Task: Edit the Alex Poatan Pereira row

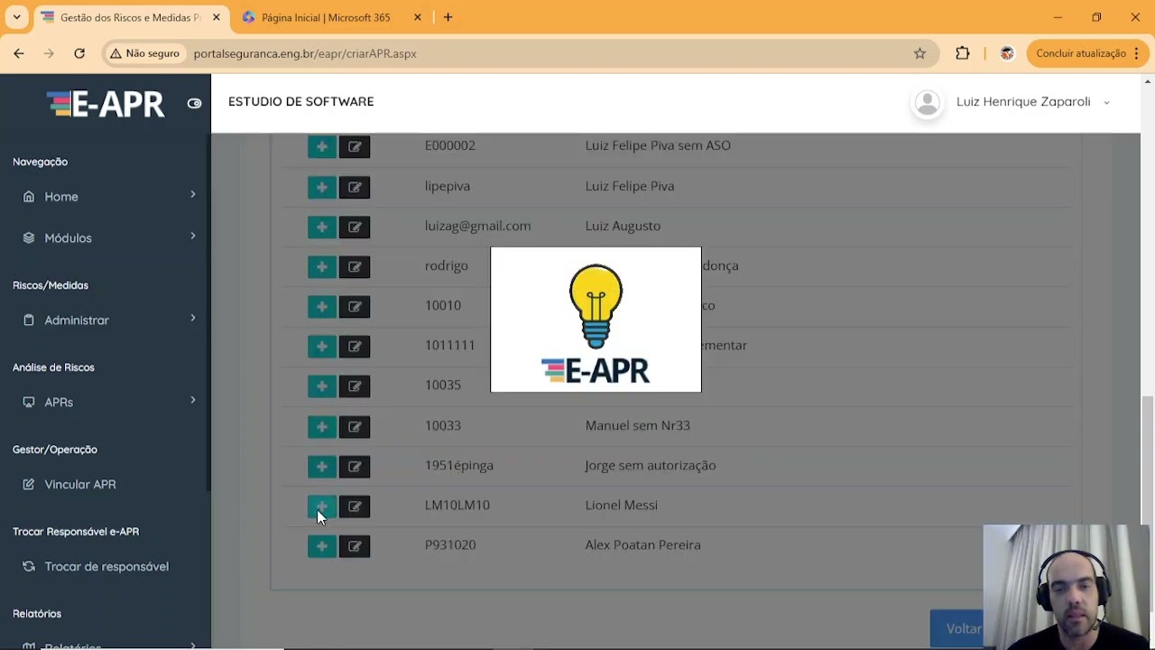Action: (x=355, y=545)
